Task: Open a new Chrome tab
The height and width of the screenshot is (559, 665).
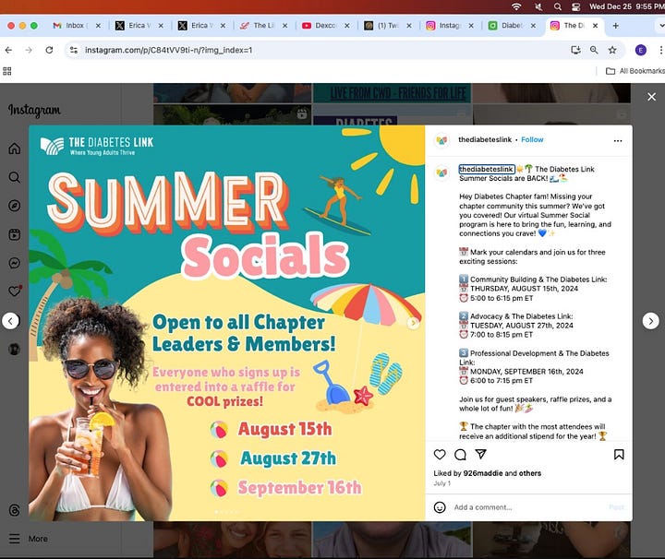Action: pos(615,26)
